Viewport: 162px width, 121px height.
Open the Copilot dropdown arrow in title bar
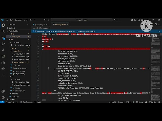click(x=117, y=20)
